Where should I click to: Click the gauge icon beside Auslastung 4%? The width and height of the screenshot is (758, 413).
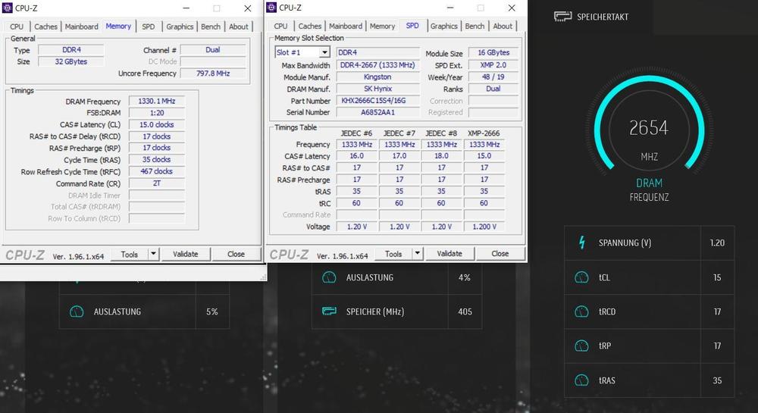coord(329,277)
